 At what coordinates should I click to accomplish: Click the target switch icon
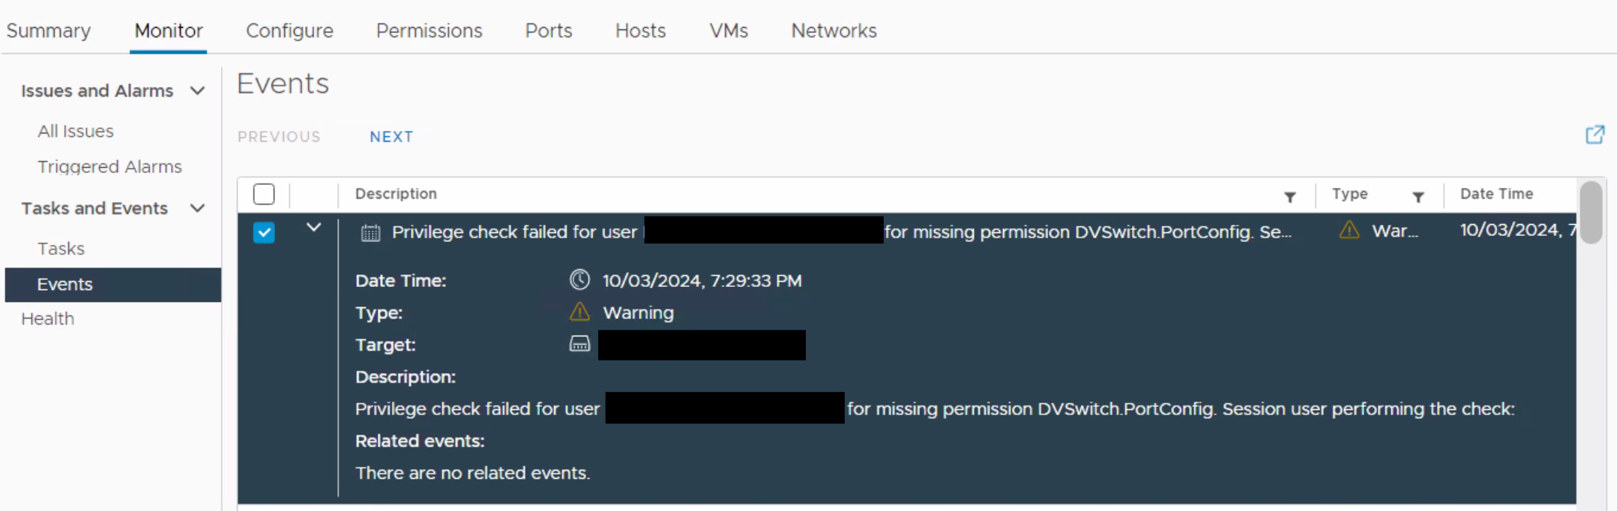point(579,344)
